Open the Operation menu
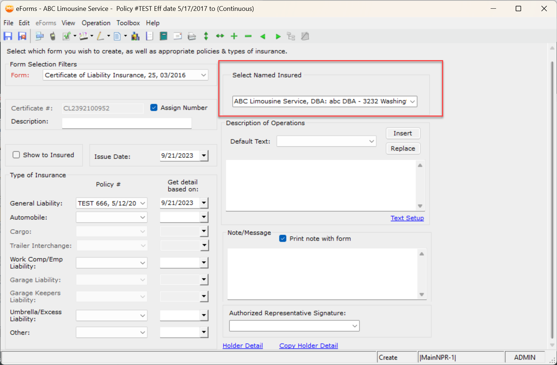557x365 pixels. (x=96, y=23)
